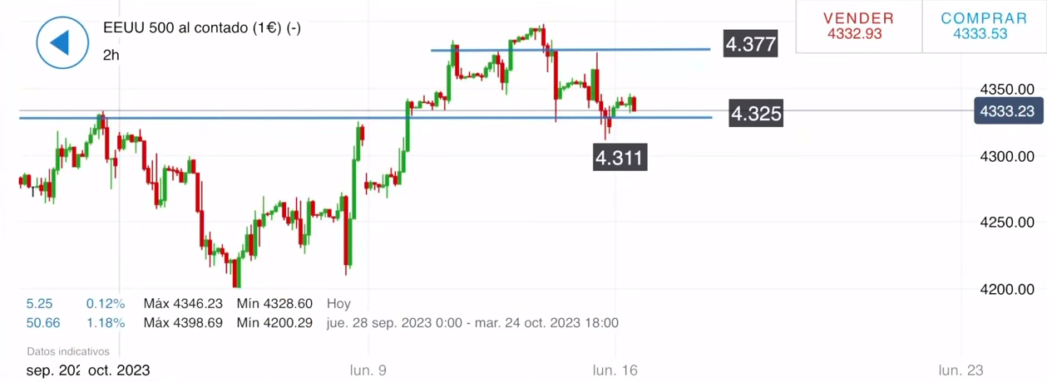Screen dimensions: 1047x382
Task: Click the 28 sep – 24 oct date range
Action: (x=472, y=322)
